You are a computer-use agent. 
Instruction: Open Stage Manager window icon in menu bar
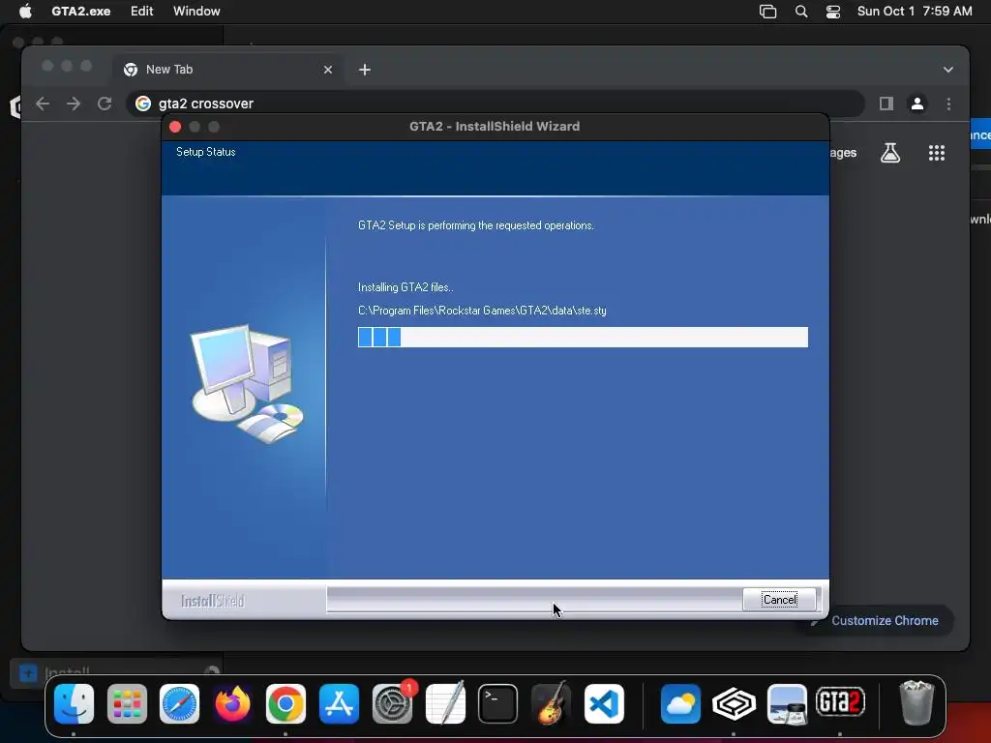767,12
